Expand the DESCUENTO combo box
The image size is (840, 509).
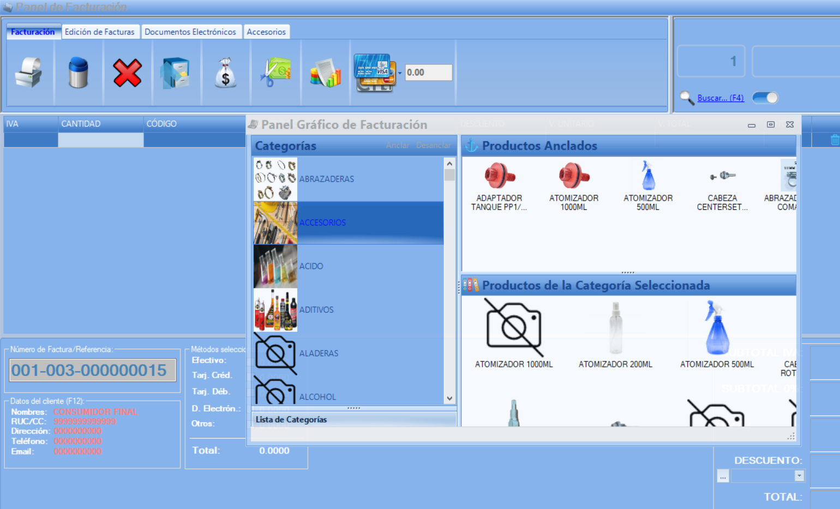click(x=799, y=476)
